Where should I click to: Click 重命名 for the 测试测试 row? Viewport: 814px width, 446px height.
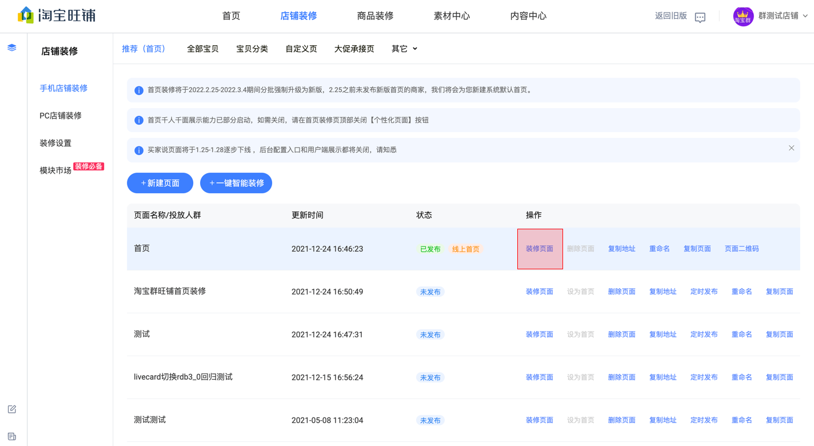click(x=742, y=420)
